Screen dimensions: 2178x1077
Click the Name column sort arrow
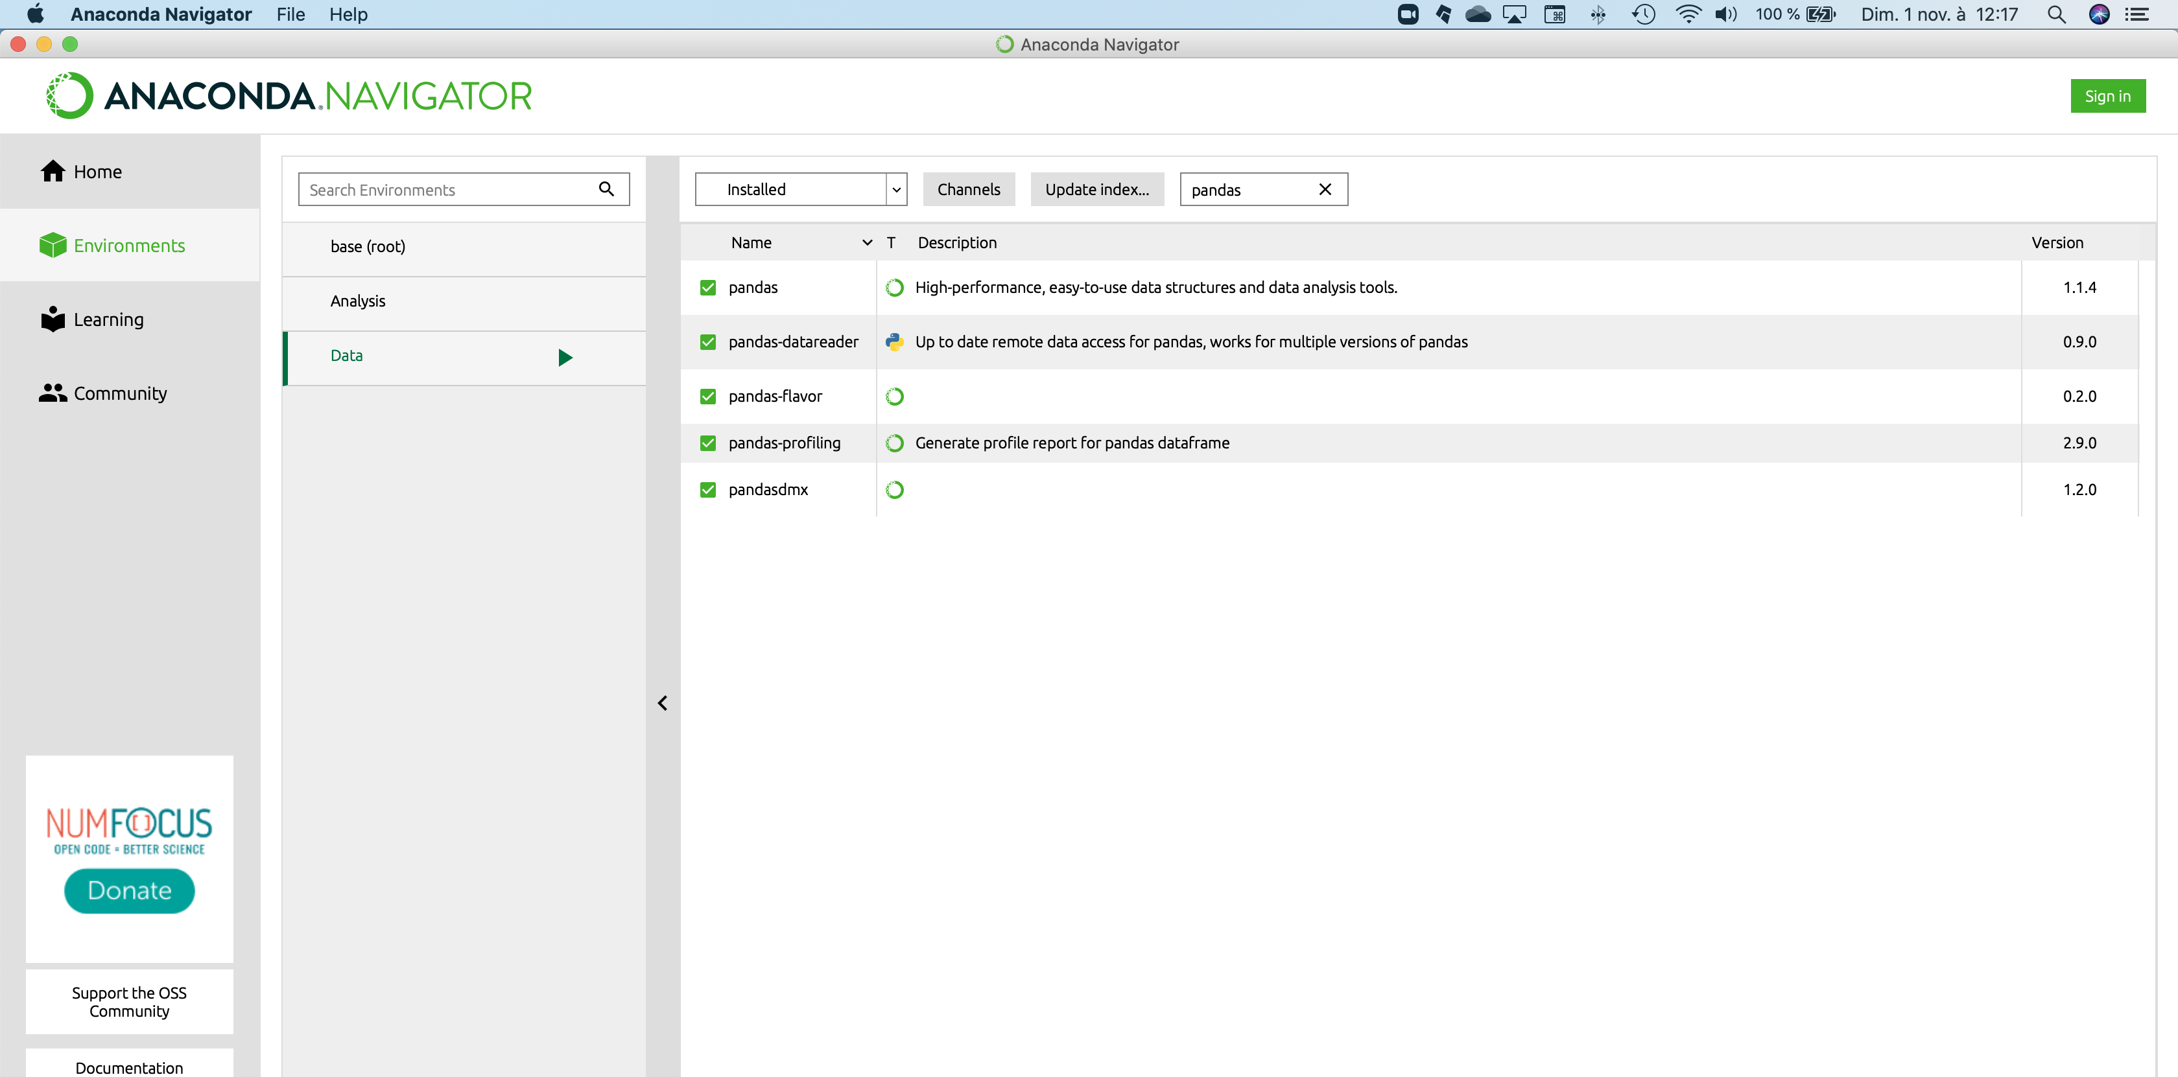[867, 242]
